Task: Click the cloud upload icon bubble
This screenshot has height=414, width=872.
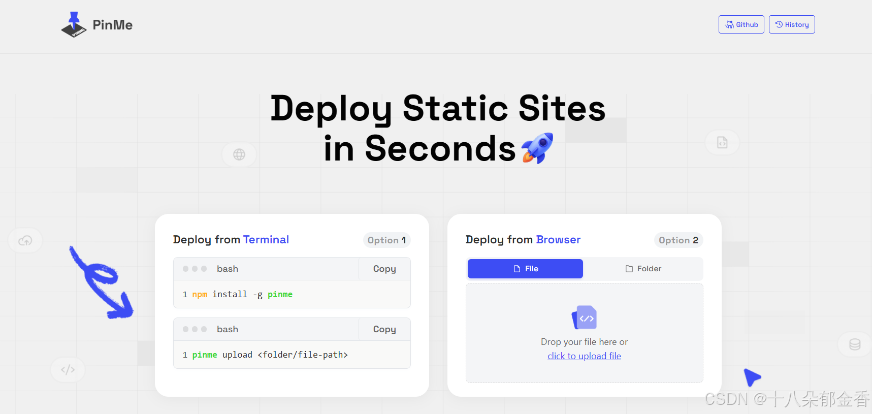Action: (25, 241)
